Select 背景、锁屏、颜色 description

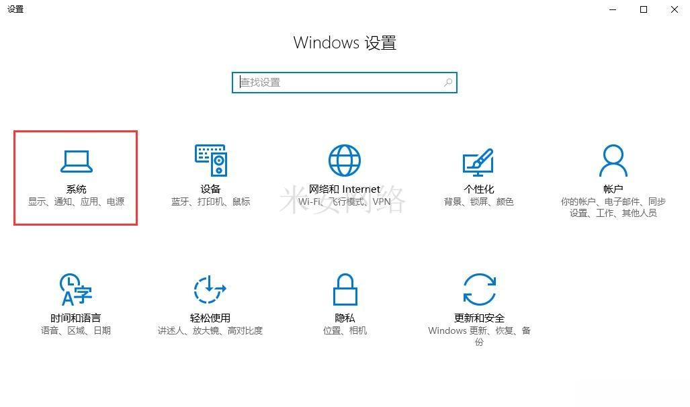(x=479, y=202)
